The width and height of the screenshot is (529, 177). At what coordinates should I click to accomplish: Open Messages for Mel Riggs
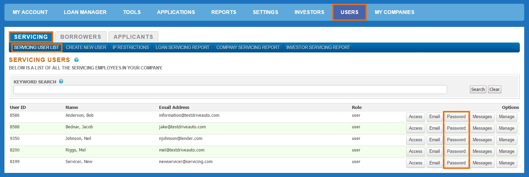(482, 151)
